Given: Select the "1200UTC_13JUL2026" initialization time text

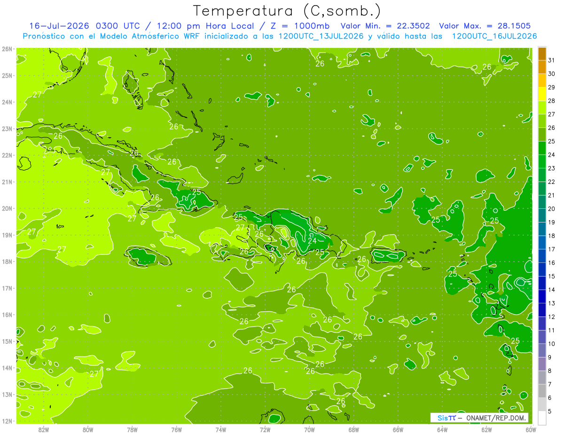Looking at the screenshot, I should pos(321,36).
